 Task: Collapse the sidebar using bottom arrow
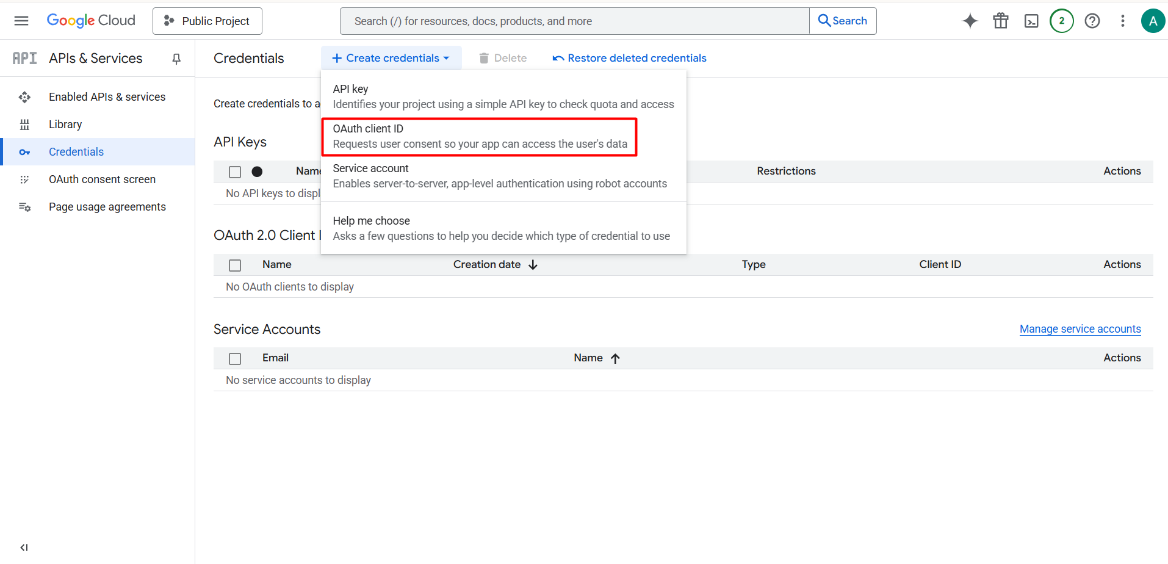[x=24, y=548]
